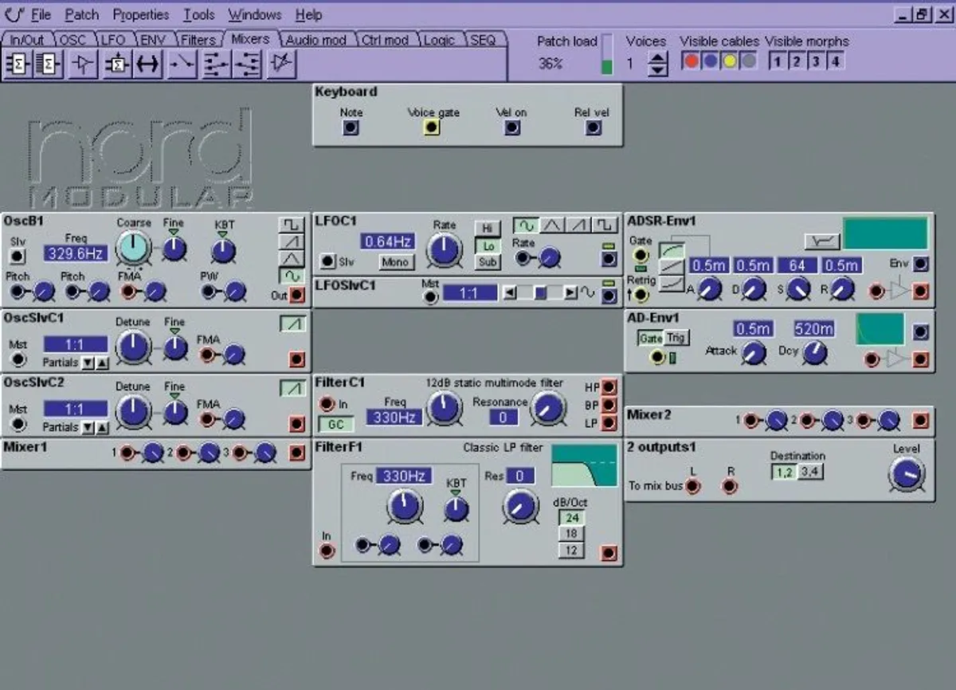
Task: Click the ADSR-Env1 Retrig input jack
Action: pos(640,295)
